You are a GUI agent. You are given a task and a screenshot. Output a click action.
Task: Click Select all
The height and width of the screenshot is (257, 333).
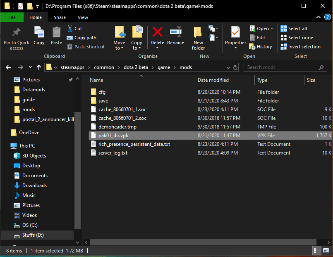[x=294, y=29]
